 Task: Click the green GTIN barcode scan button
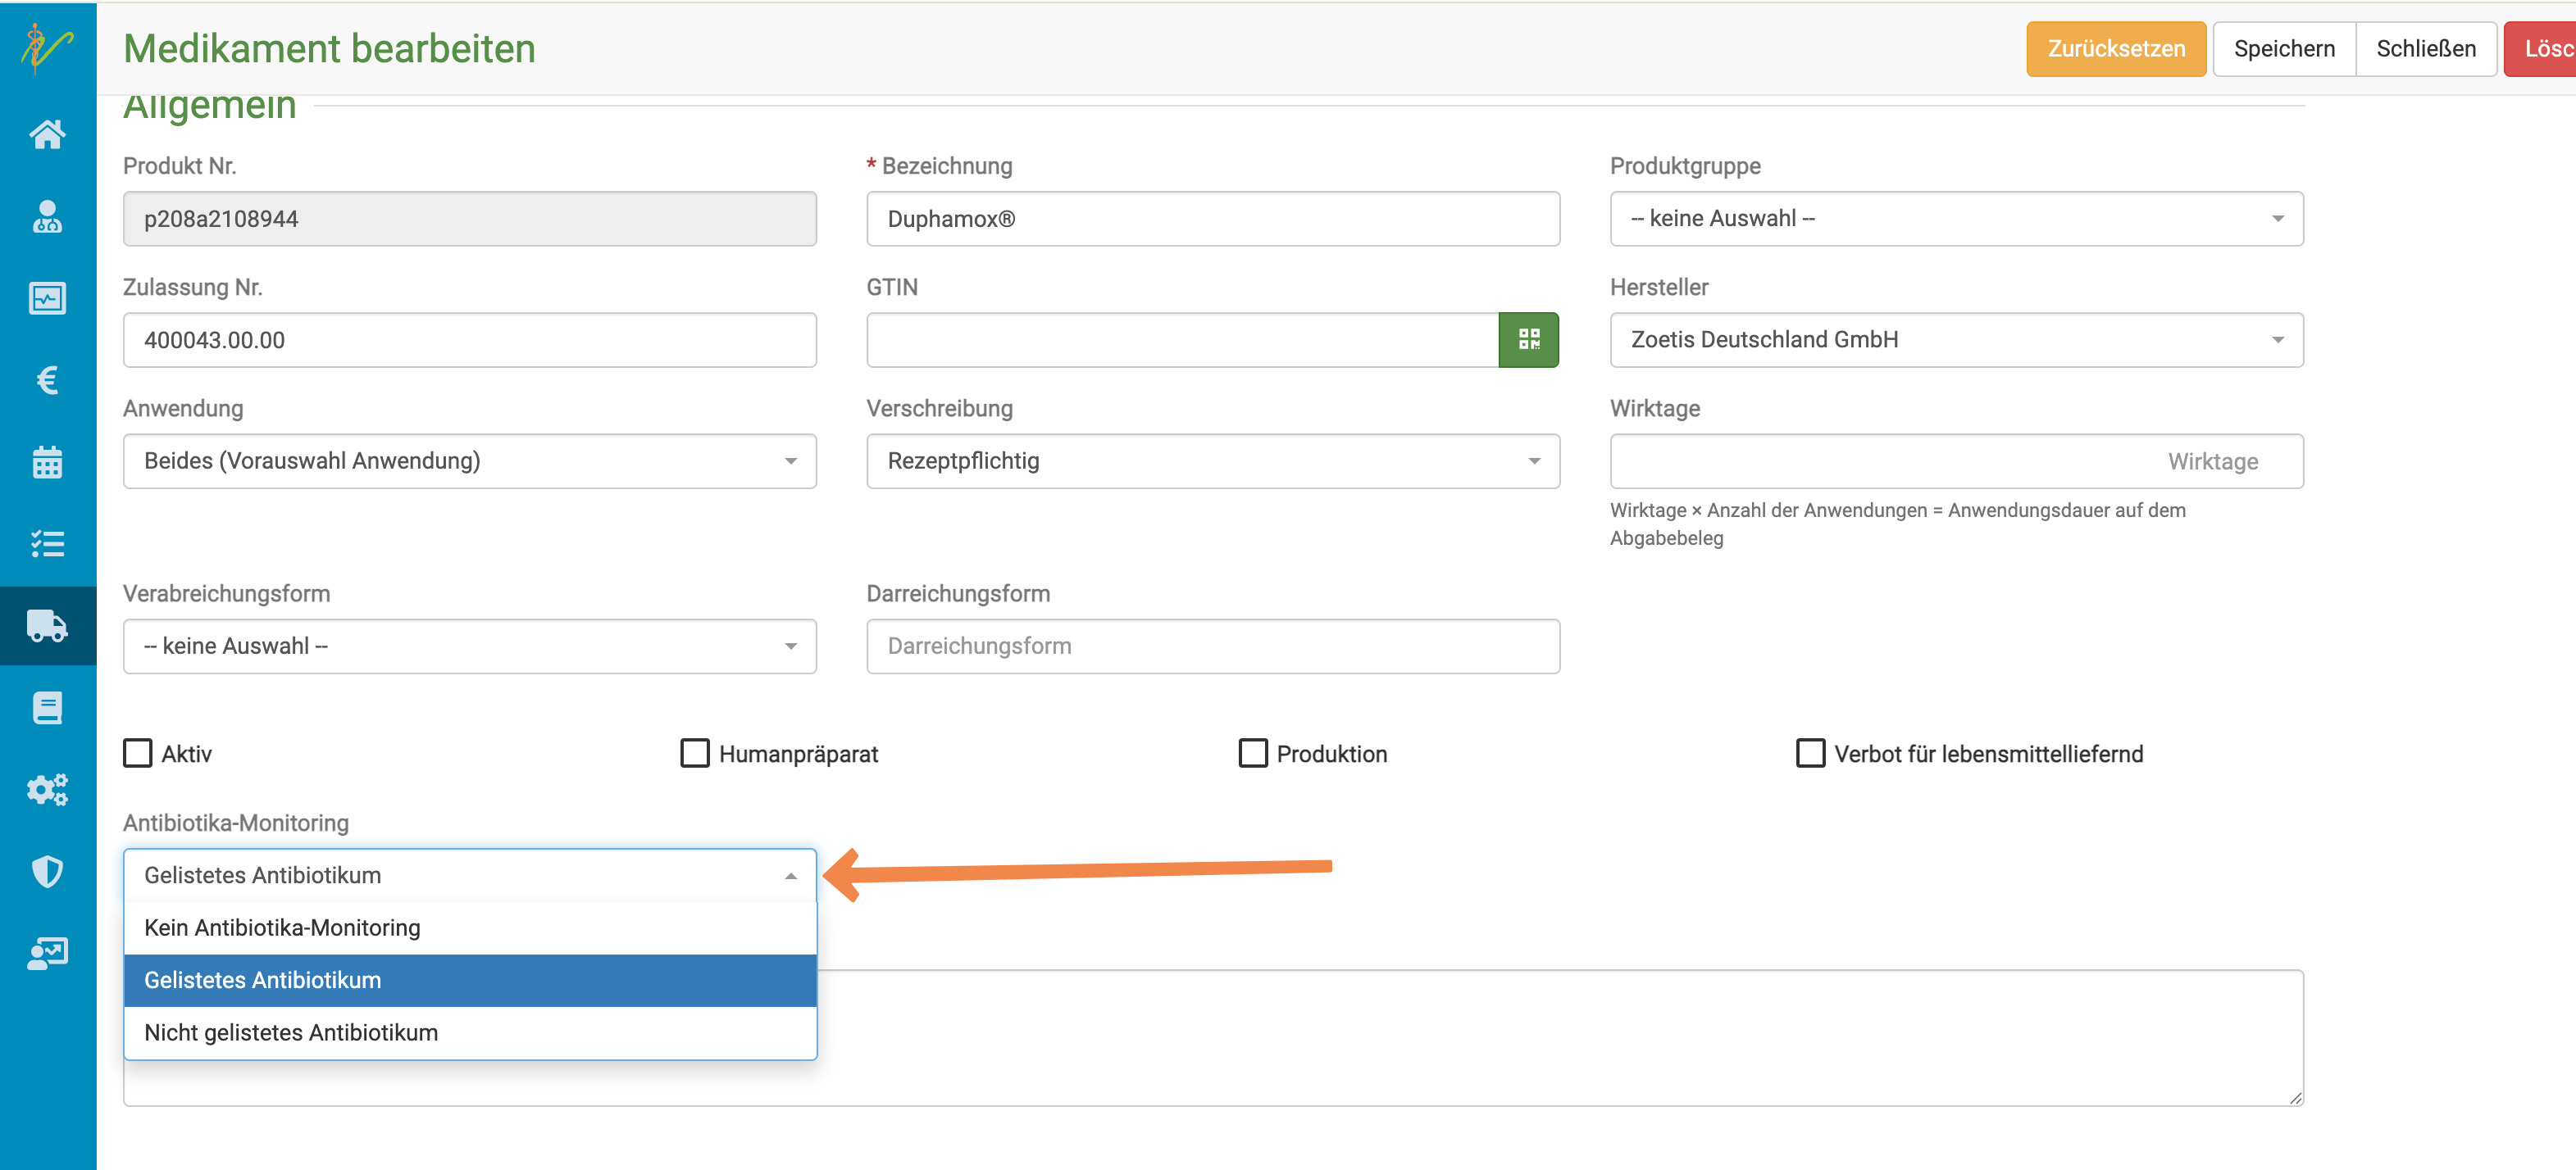(1528, 340)
